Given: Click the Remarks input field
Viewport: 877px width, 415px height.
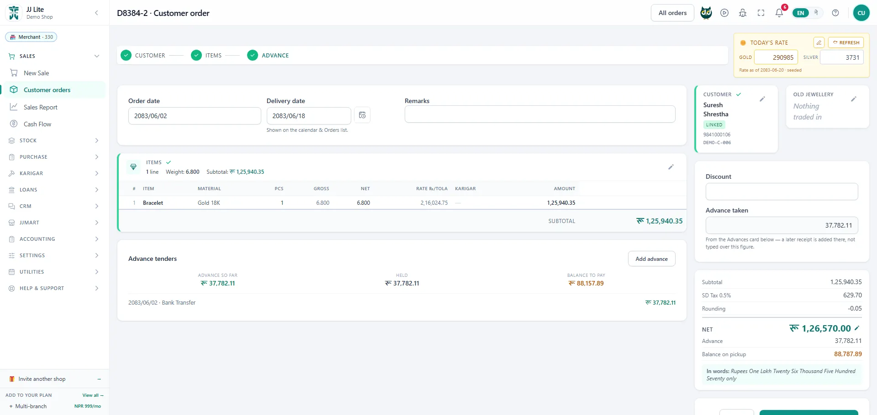Looking at the screenshot, I should (x=540, y=114).
